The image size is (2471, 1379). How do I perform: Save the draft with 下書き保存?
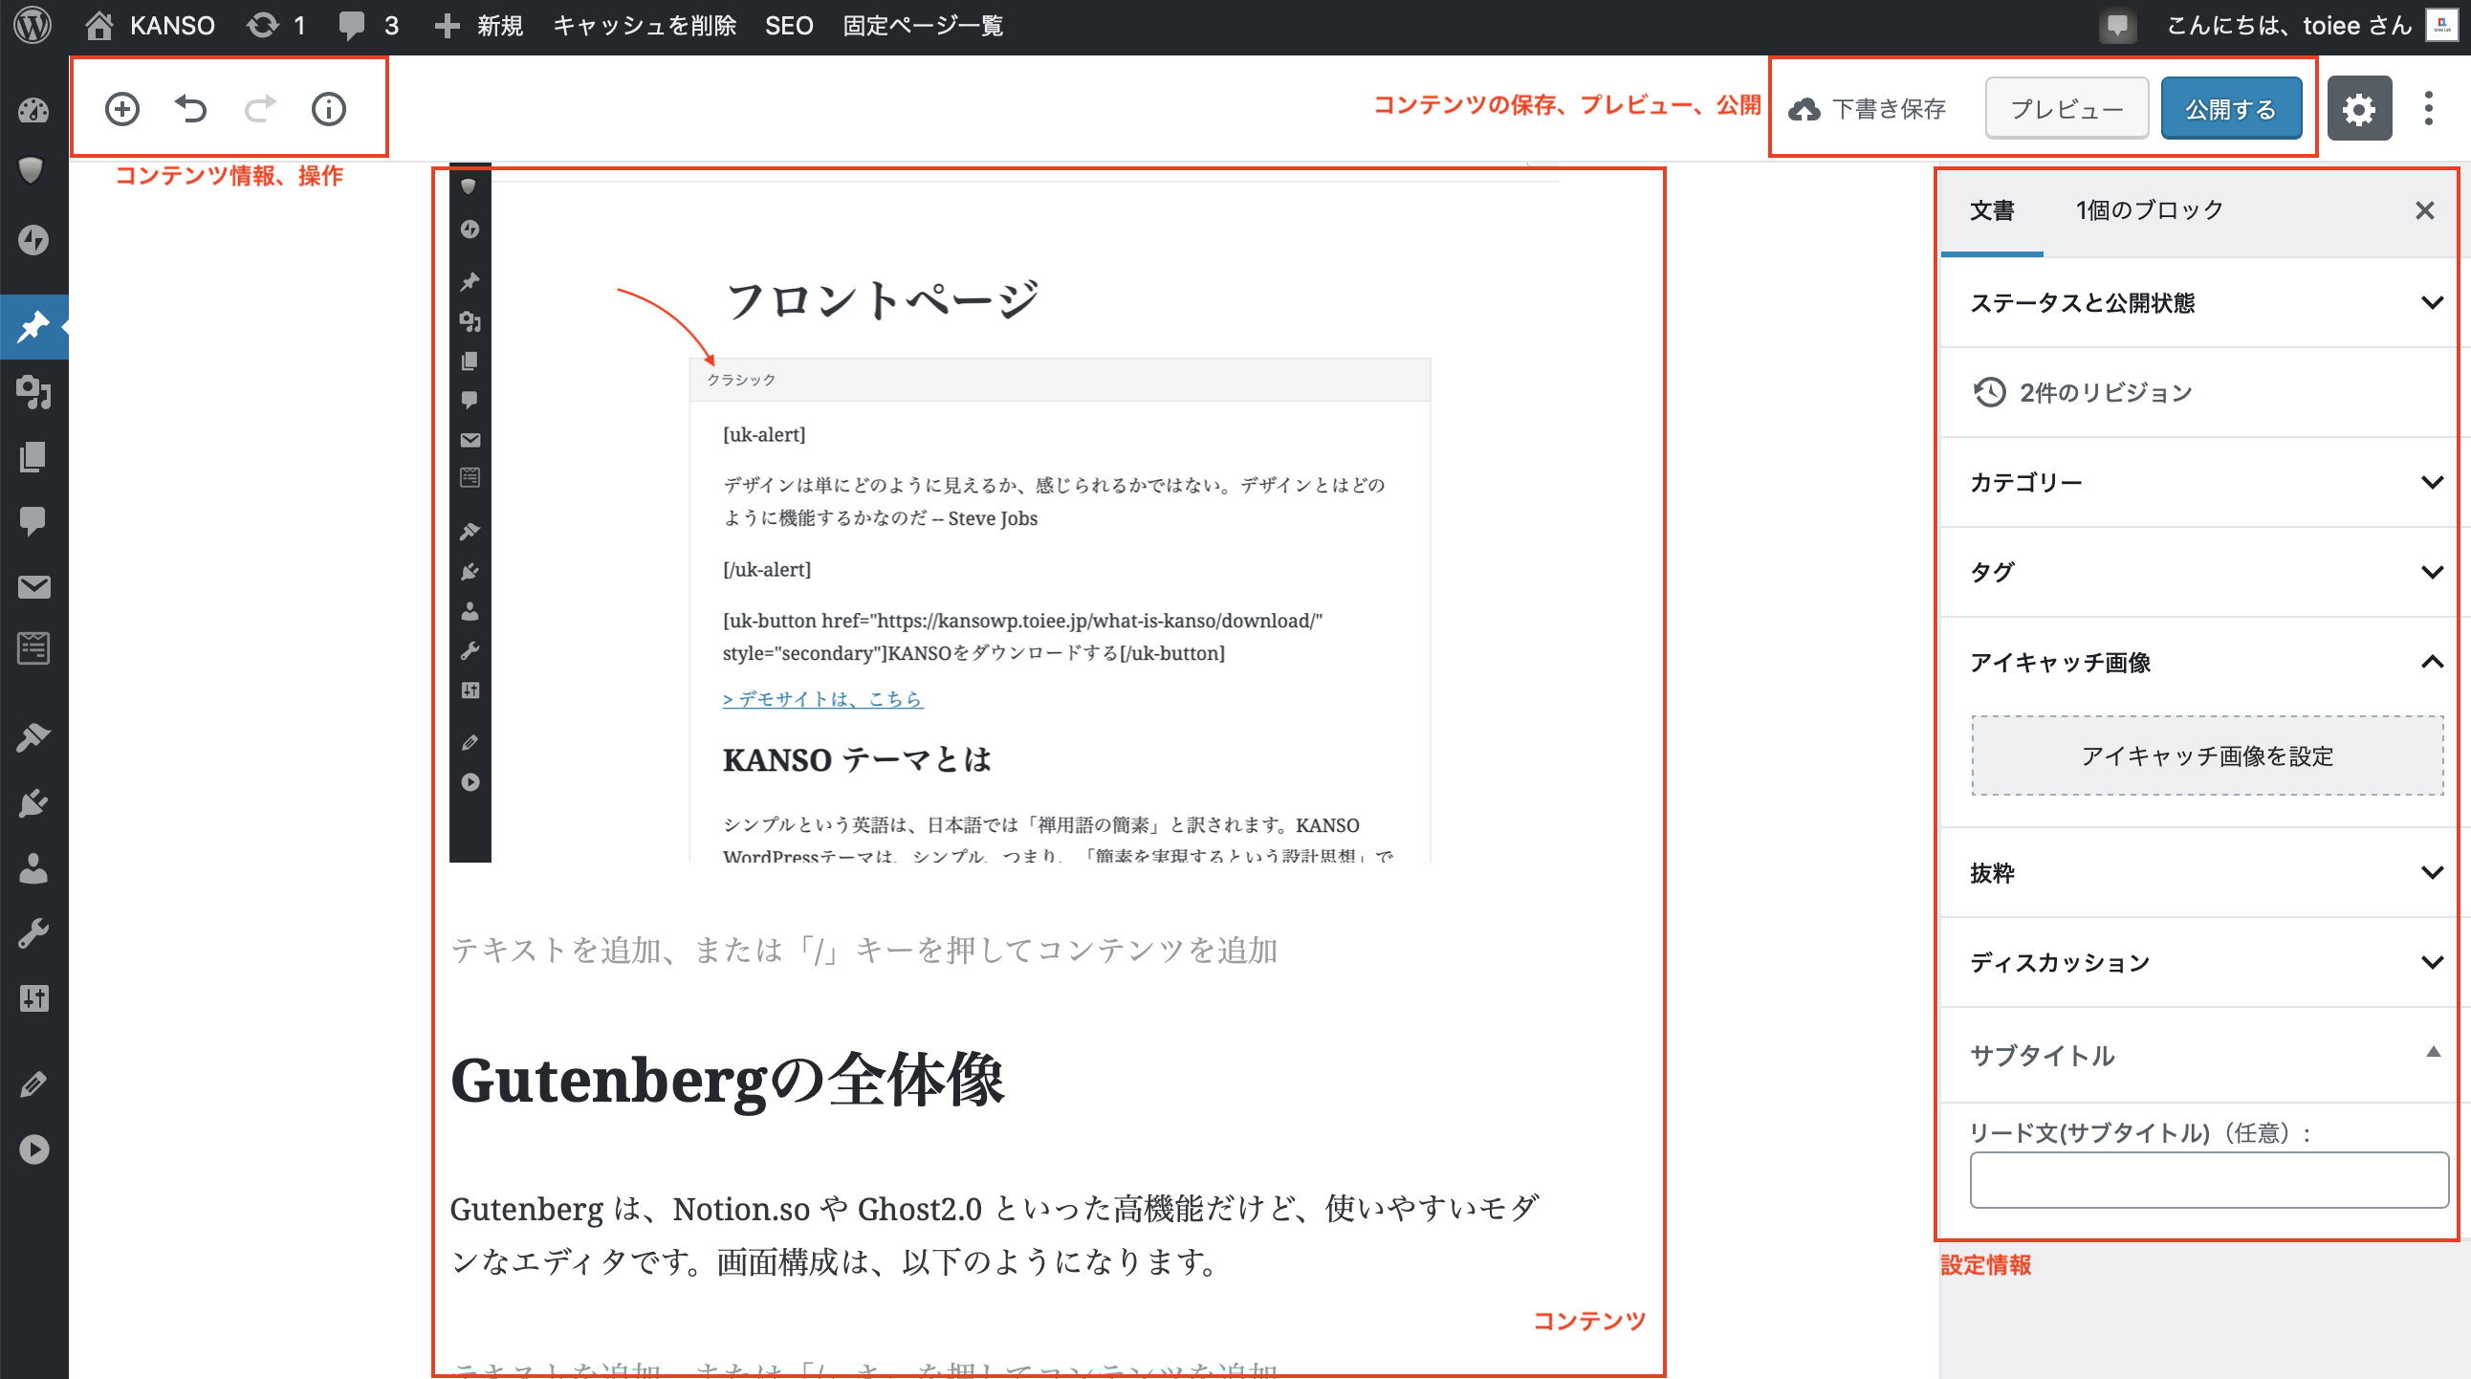(x=1867, y=109)
